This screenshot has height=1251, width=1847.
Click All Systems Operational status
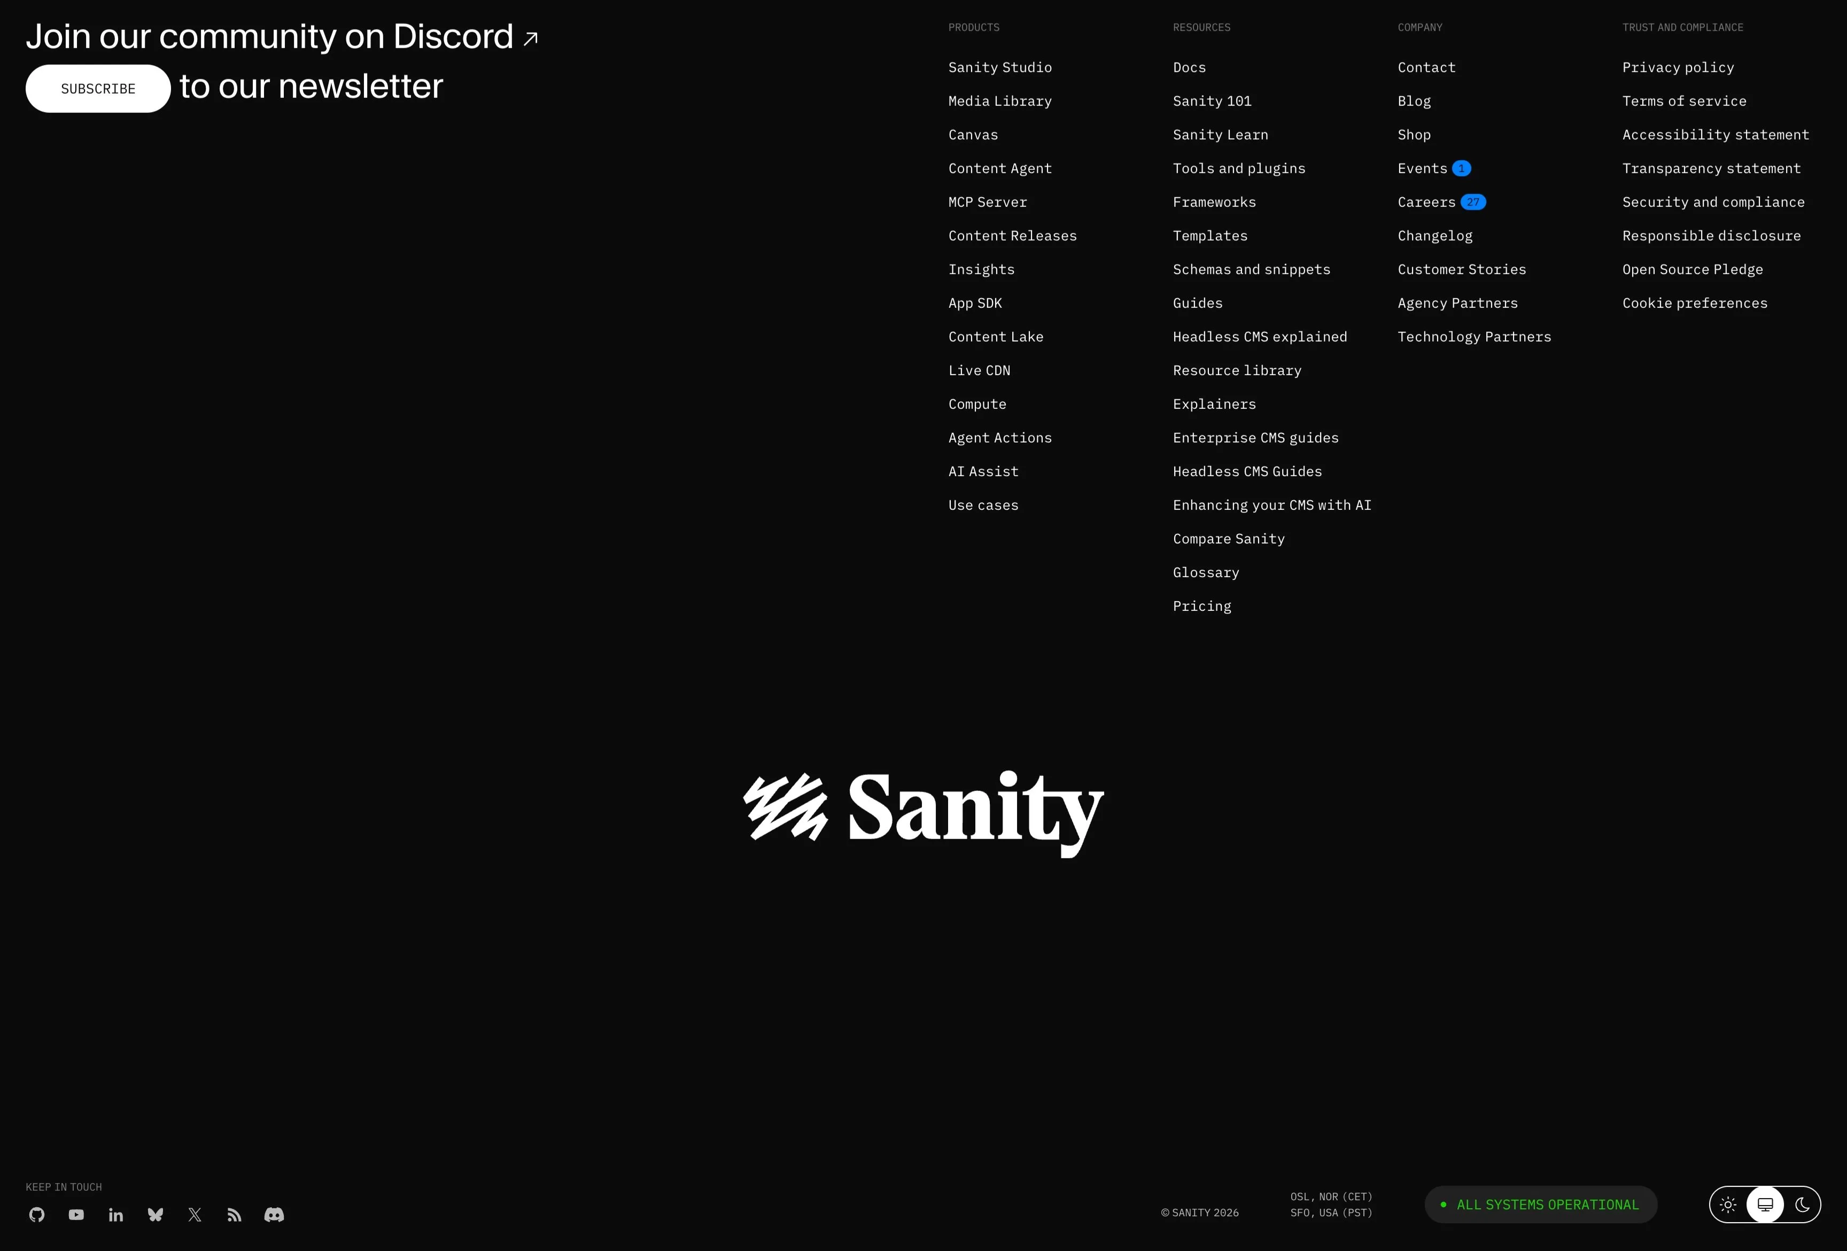pos(1540,1205)
